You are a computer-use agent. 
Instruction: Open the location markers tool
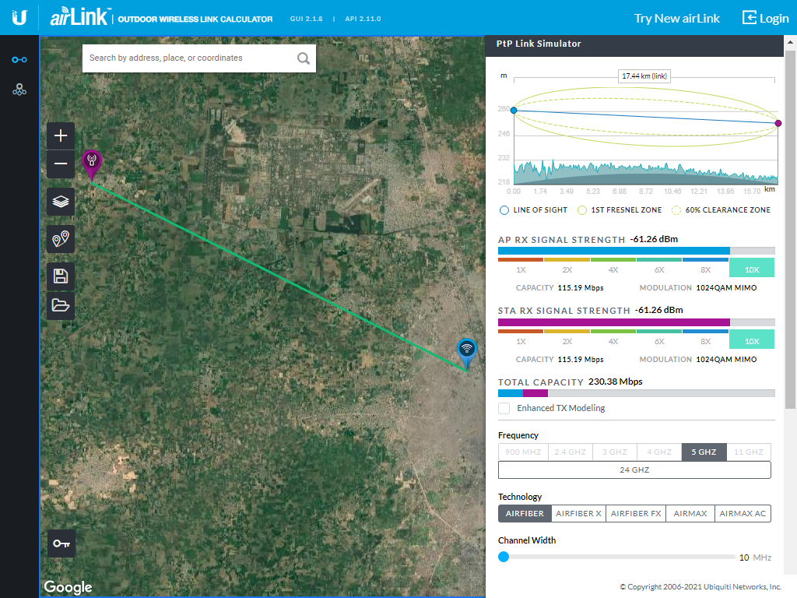pyautogui.click(x=61, y=239)
